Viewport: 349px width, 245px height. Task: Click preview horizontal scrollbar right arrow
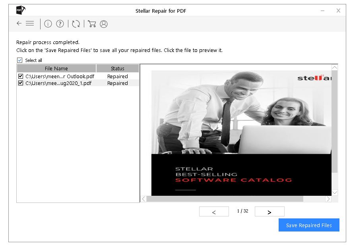tap(328, 199)
